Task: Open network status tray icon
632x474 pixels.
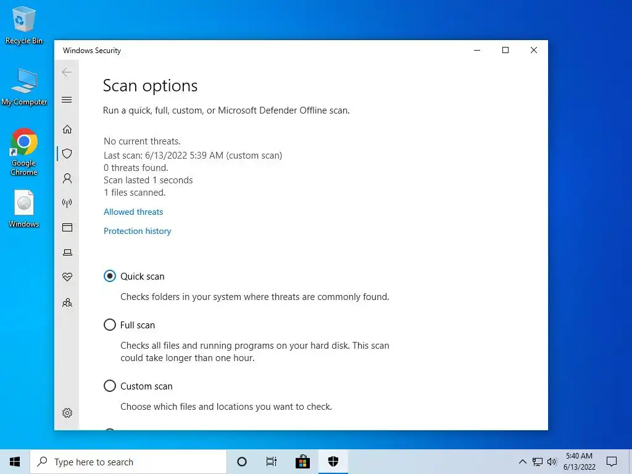Action: [x=538, y=462]
